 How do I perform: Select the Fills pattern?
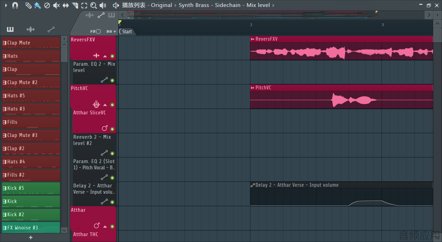coord(31,122)
